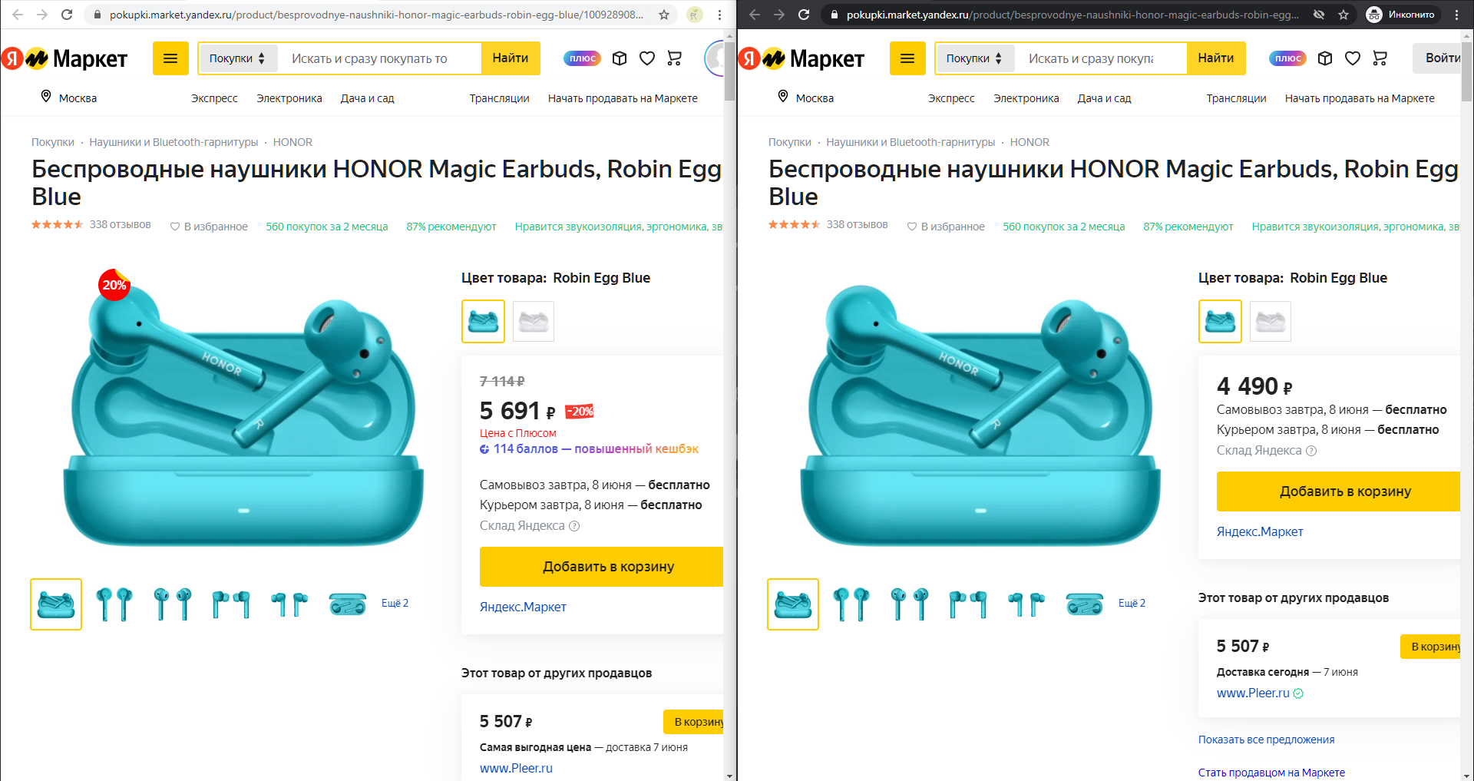
Task: Open 'Показать все предложения' link
Action: 1266,740
